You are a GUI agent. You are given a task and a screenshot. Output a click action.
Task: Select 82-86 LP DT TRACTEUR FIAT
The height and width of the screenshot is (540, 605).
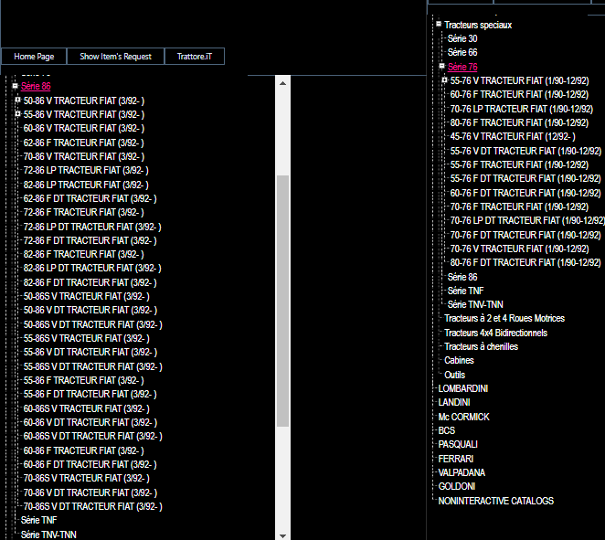pos(92,268)
